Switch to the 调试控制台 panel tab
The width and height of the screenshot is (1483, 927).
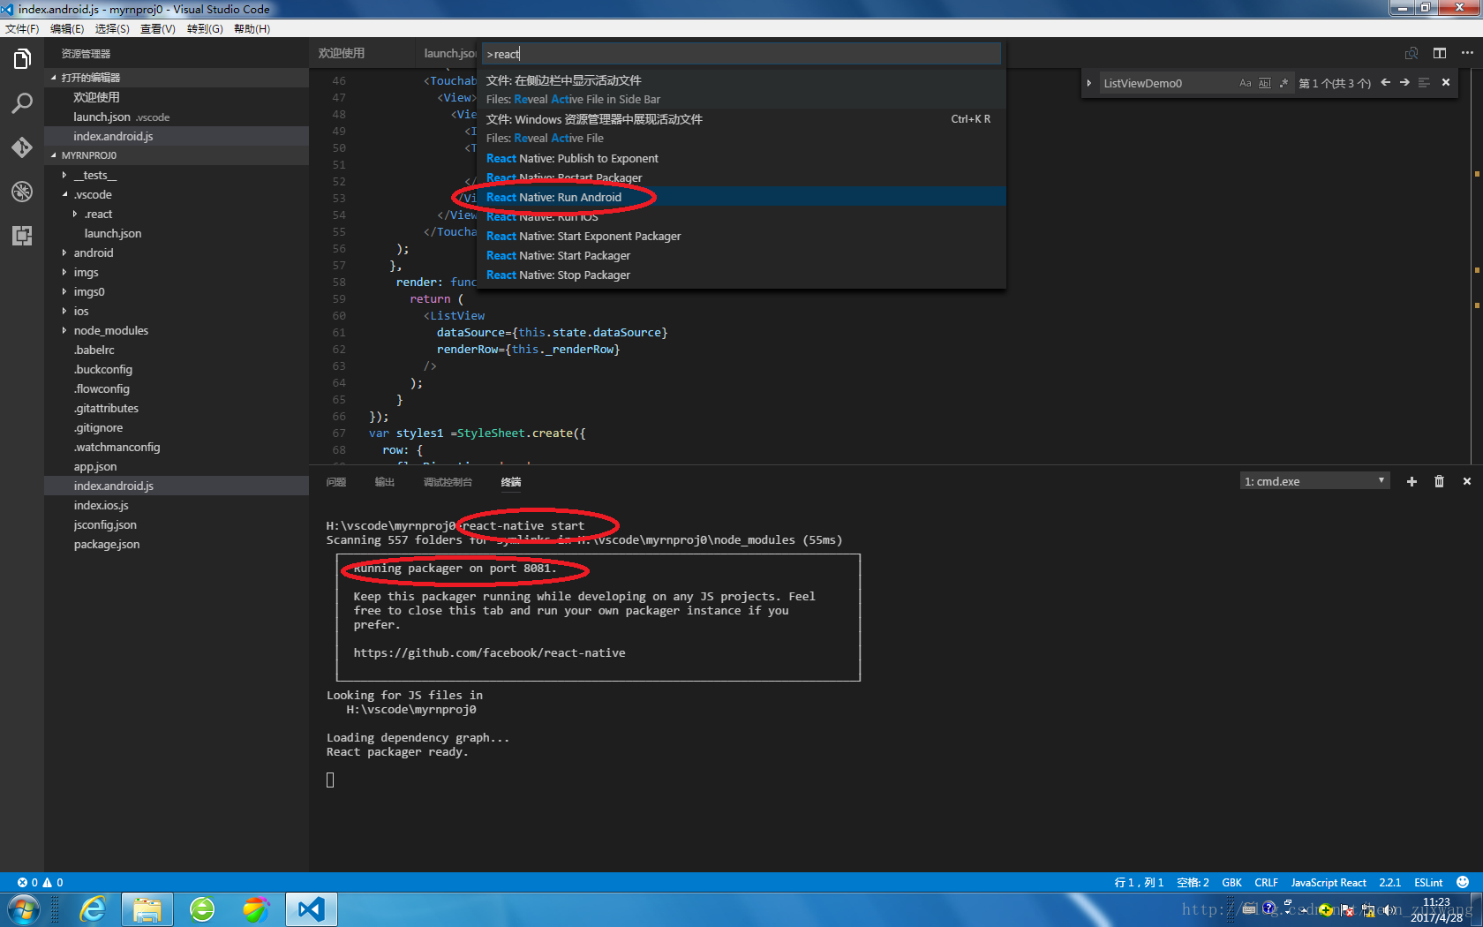pos(448,482)
